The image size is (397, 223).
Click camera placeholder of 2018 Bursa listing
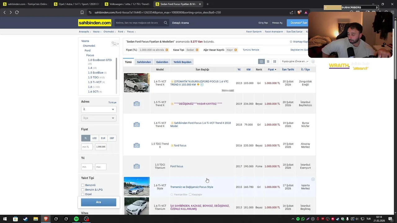pos(136,125)
